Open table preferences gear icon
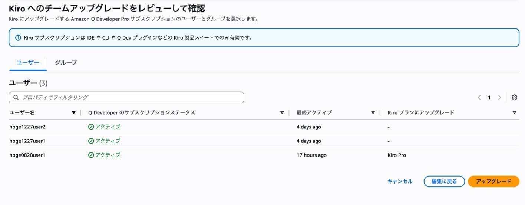The image size is (525, 205). click(x=514, y=97)
